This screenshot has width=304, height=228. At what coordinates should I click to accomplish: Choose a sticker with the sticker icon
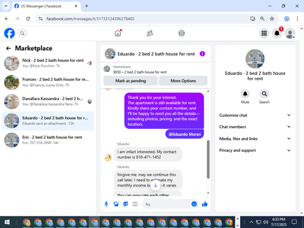(126, 204)
